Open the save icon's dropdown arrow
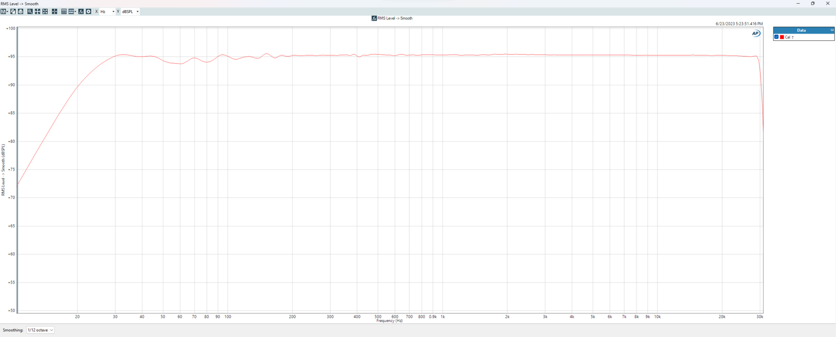 point(7,11)
